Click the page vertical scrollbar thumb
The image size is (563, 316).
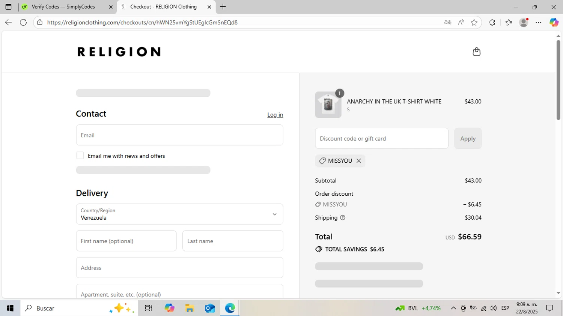click(558, 79)
